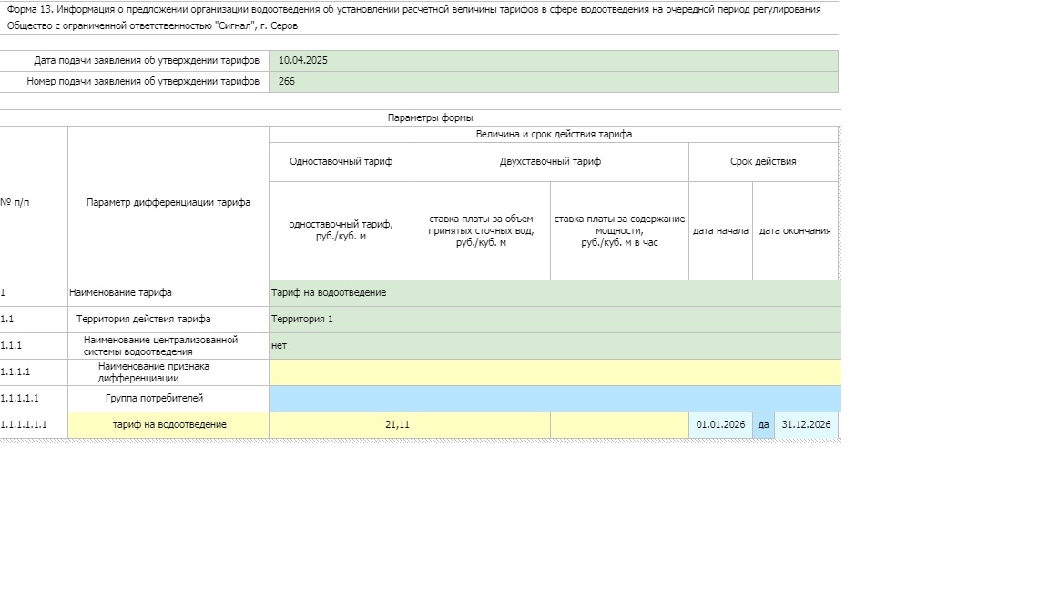
Task: Click the 'Территория действия тарифа' row label
Action: tap(143, 319)
